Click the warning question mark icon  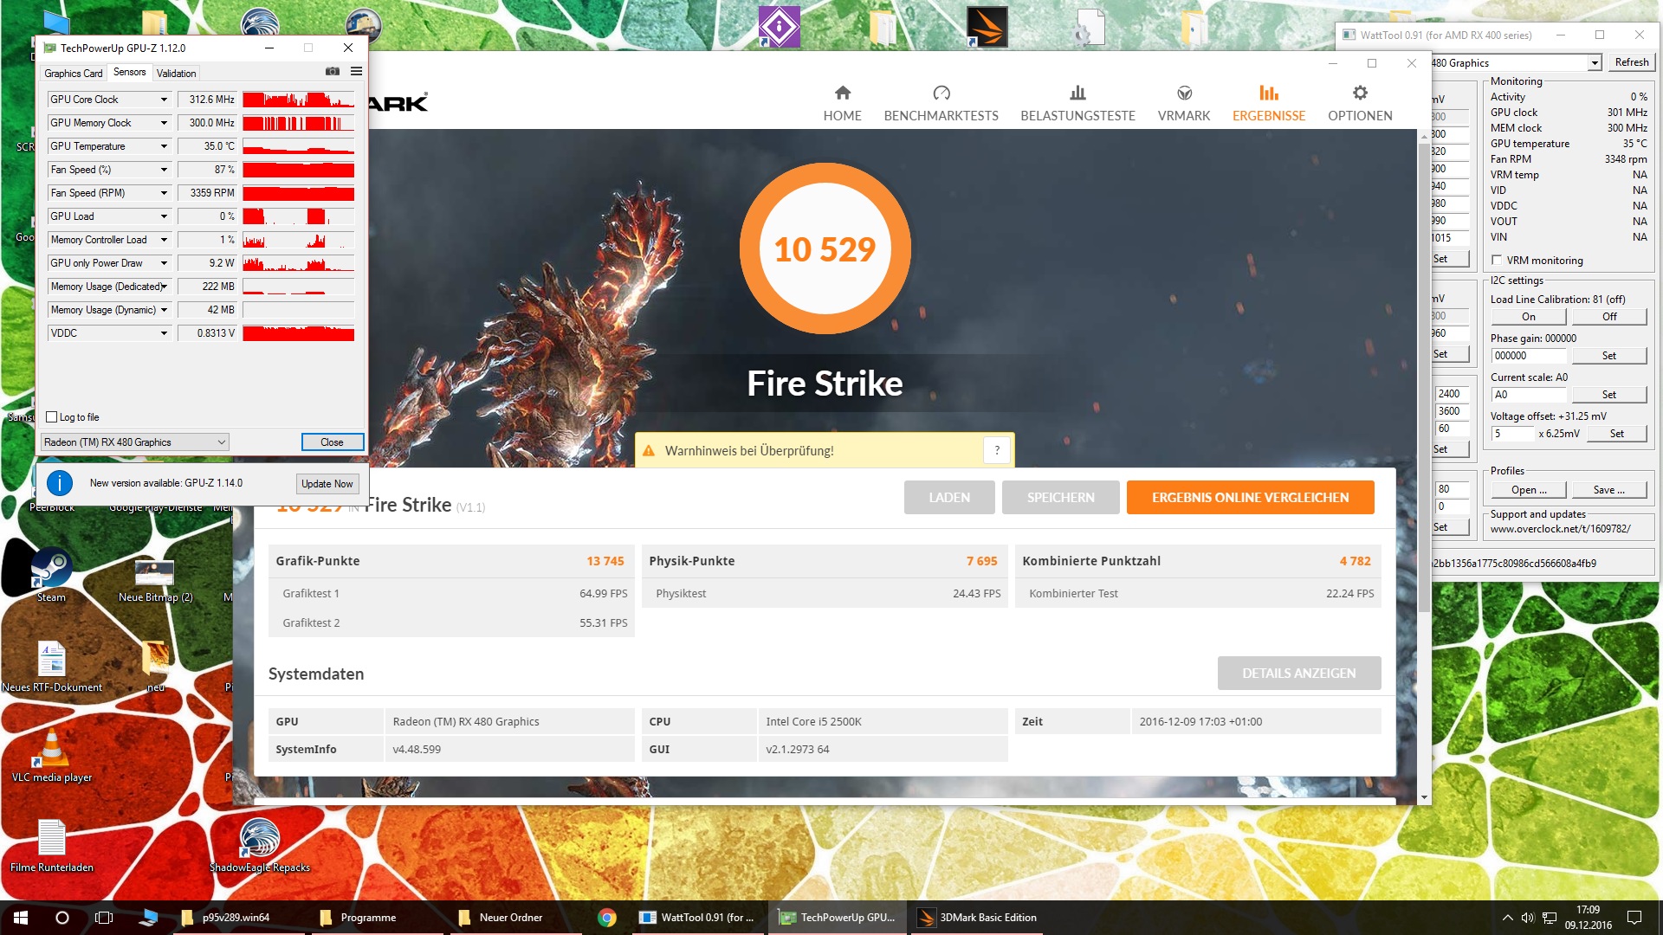pyautogui.click(x=997, y=450)
